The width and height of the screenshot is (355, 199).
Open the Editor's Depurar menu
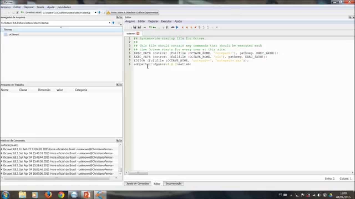pyautogui.click(x=153, y=21)
